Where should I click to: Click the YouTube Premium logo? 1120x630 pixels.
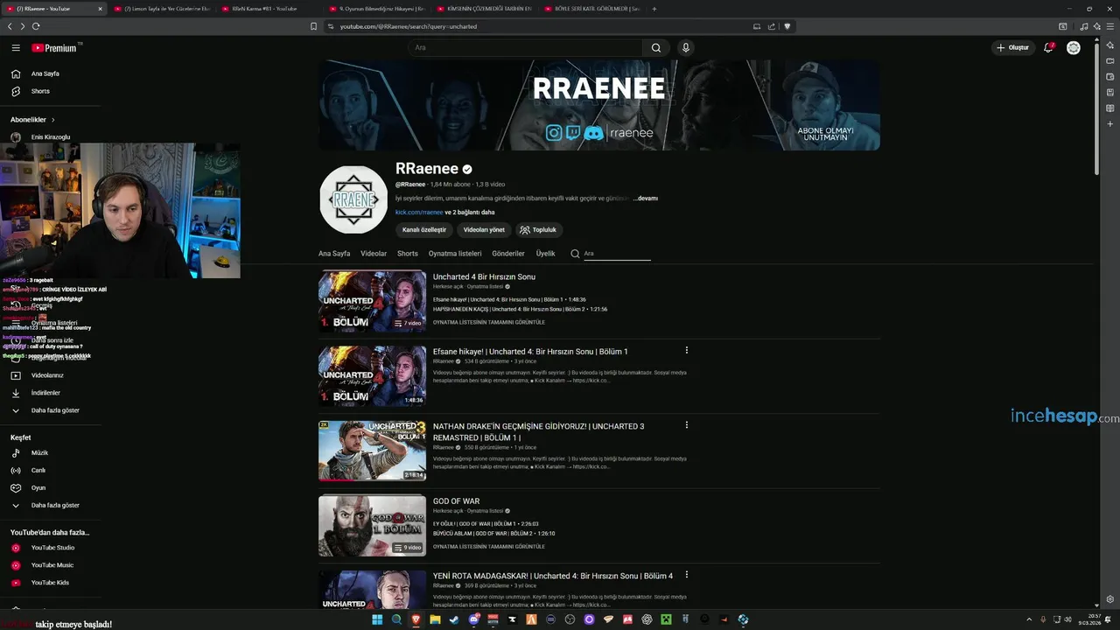coord(54,48)
